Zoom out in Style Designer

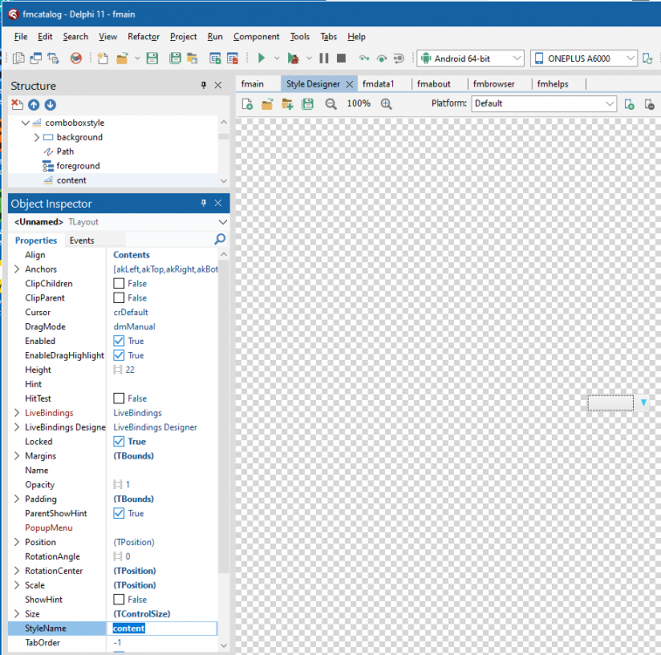[331, 104]
